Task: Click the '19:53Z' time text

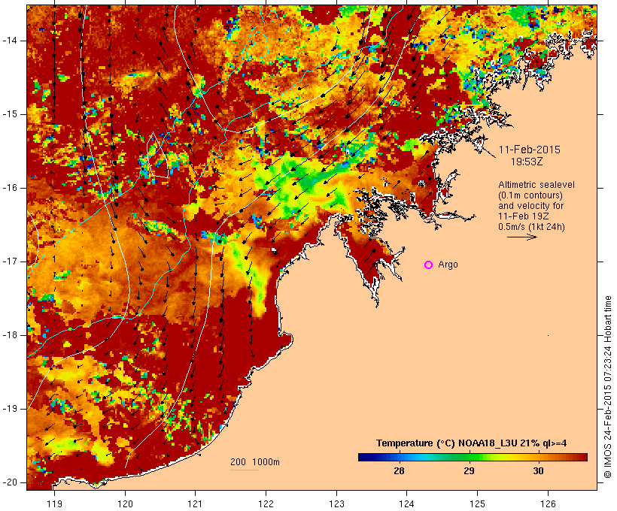Action: (x=527, y=162)
